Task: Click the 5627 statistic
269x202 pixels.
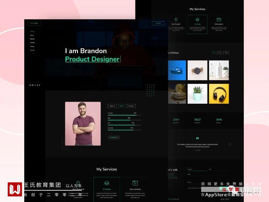Action: (x=197, y=120)
